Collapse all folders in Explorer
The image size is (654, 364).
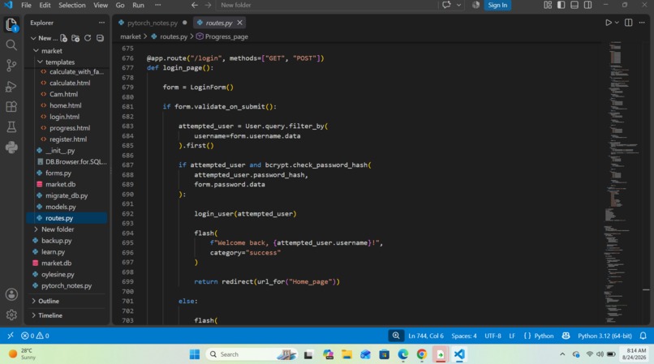pyautogui.click(x=100, y=38)
